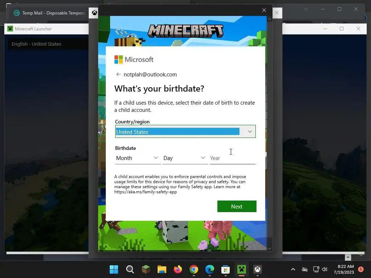371x278 pixels.
Task: Focus the Year input field
Action: 232,158
